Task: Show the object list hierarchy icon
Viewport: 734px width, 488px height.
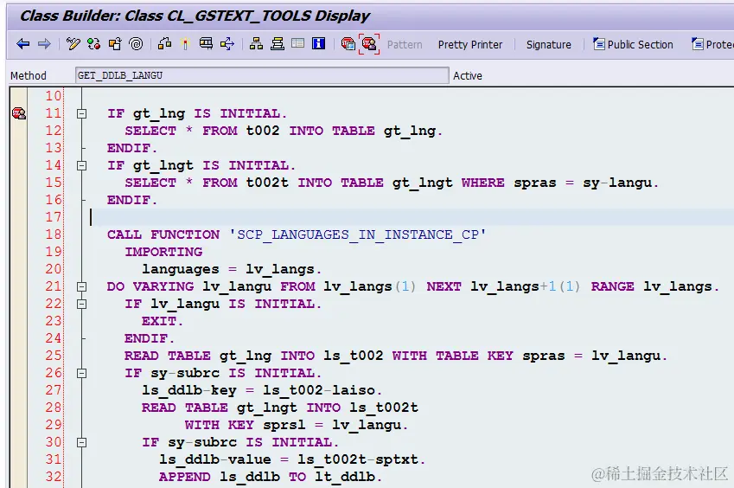Action: pyautogui.click(x=256, y=44)
